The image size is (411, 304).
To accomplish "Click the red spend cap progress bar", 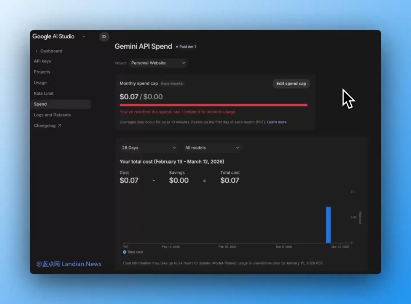I will (x=214, y=104).
